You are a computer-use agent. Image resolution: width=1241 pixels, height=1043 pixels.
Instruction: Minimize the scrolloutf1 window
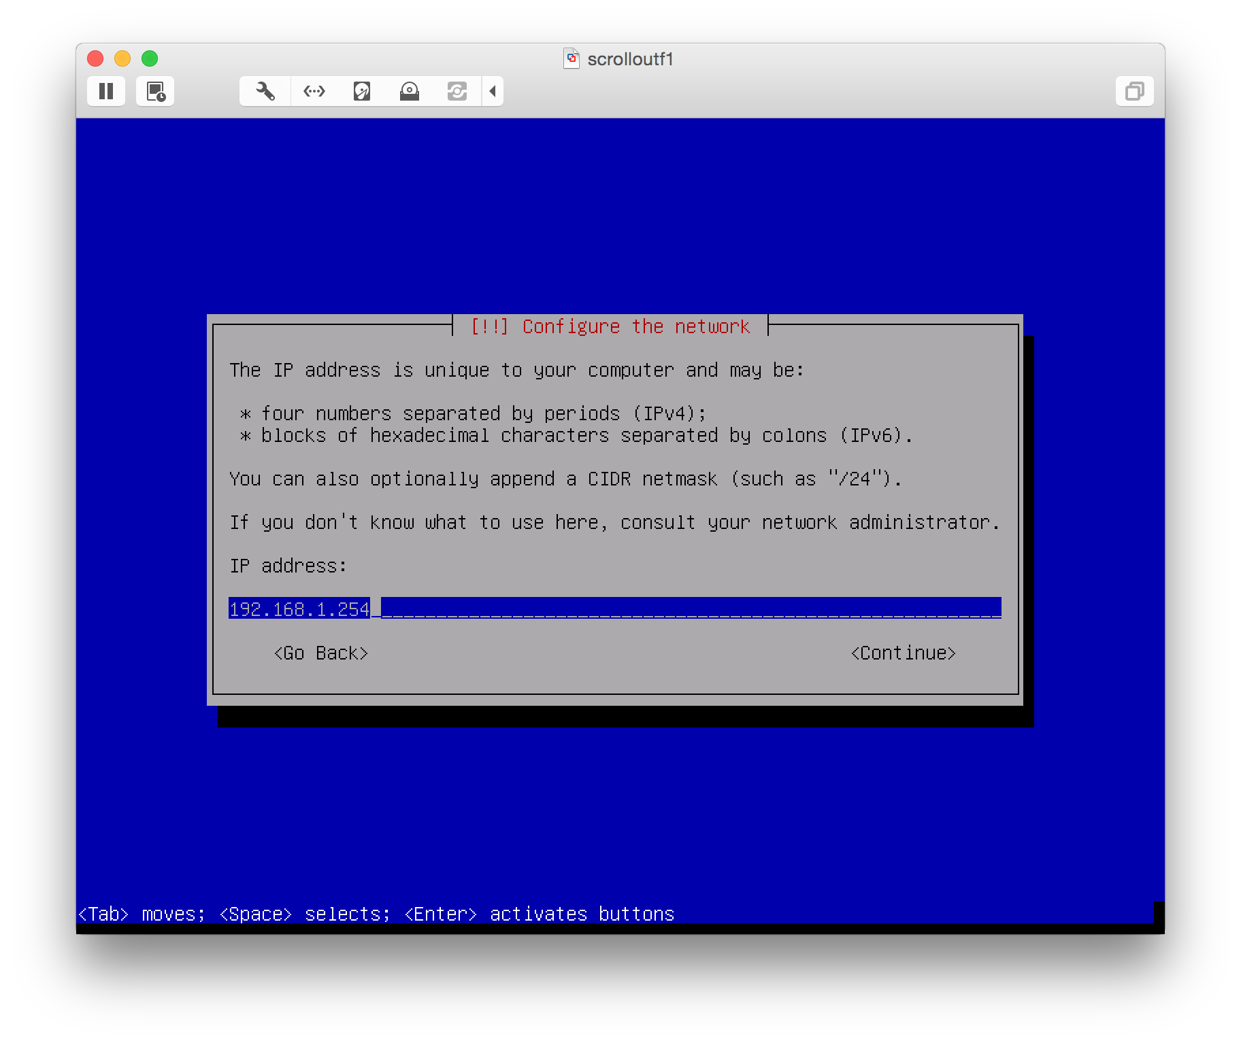pyautogui.click(x=122, y=58)
